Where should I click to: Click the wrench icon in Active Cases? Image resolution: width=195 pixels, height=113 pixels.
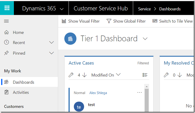71,75
